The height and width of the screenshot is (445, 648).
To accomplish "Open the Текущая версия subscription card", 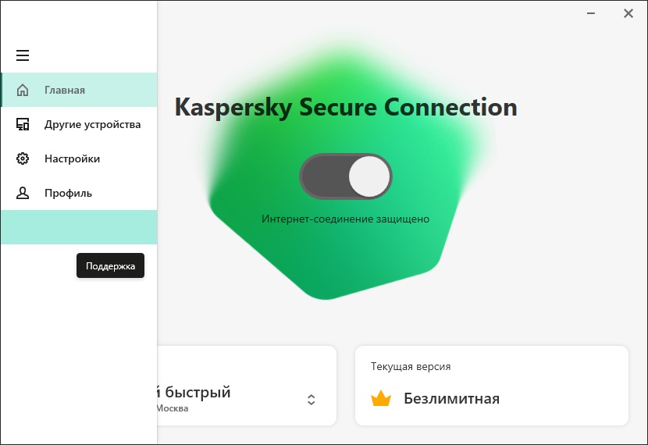I will coord(492,386).
